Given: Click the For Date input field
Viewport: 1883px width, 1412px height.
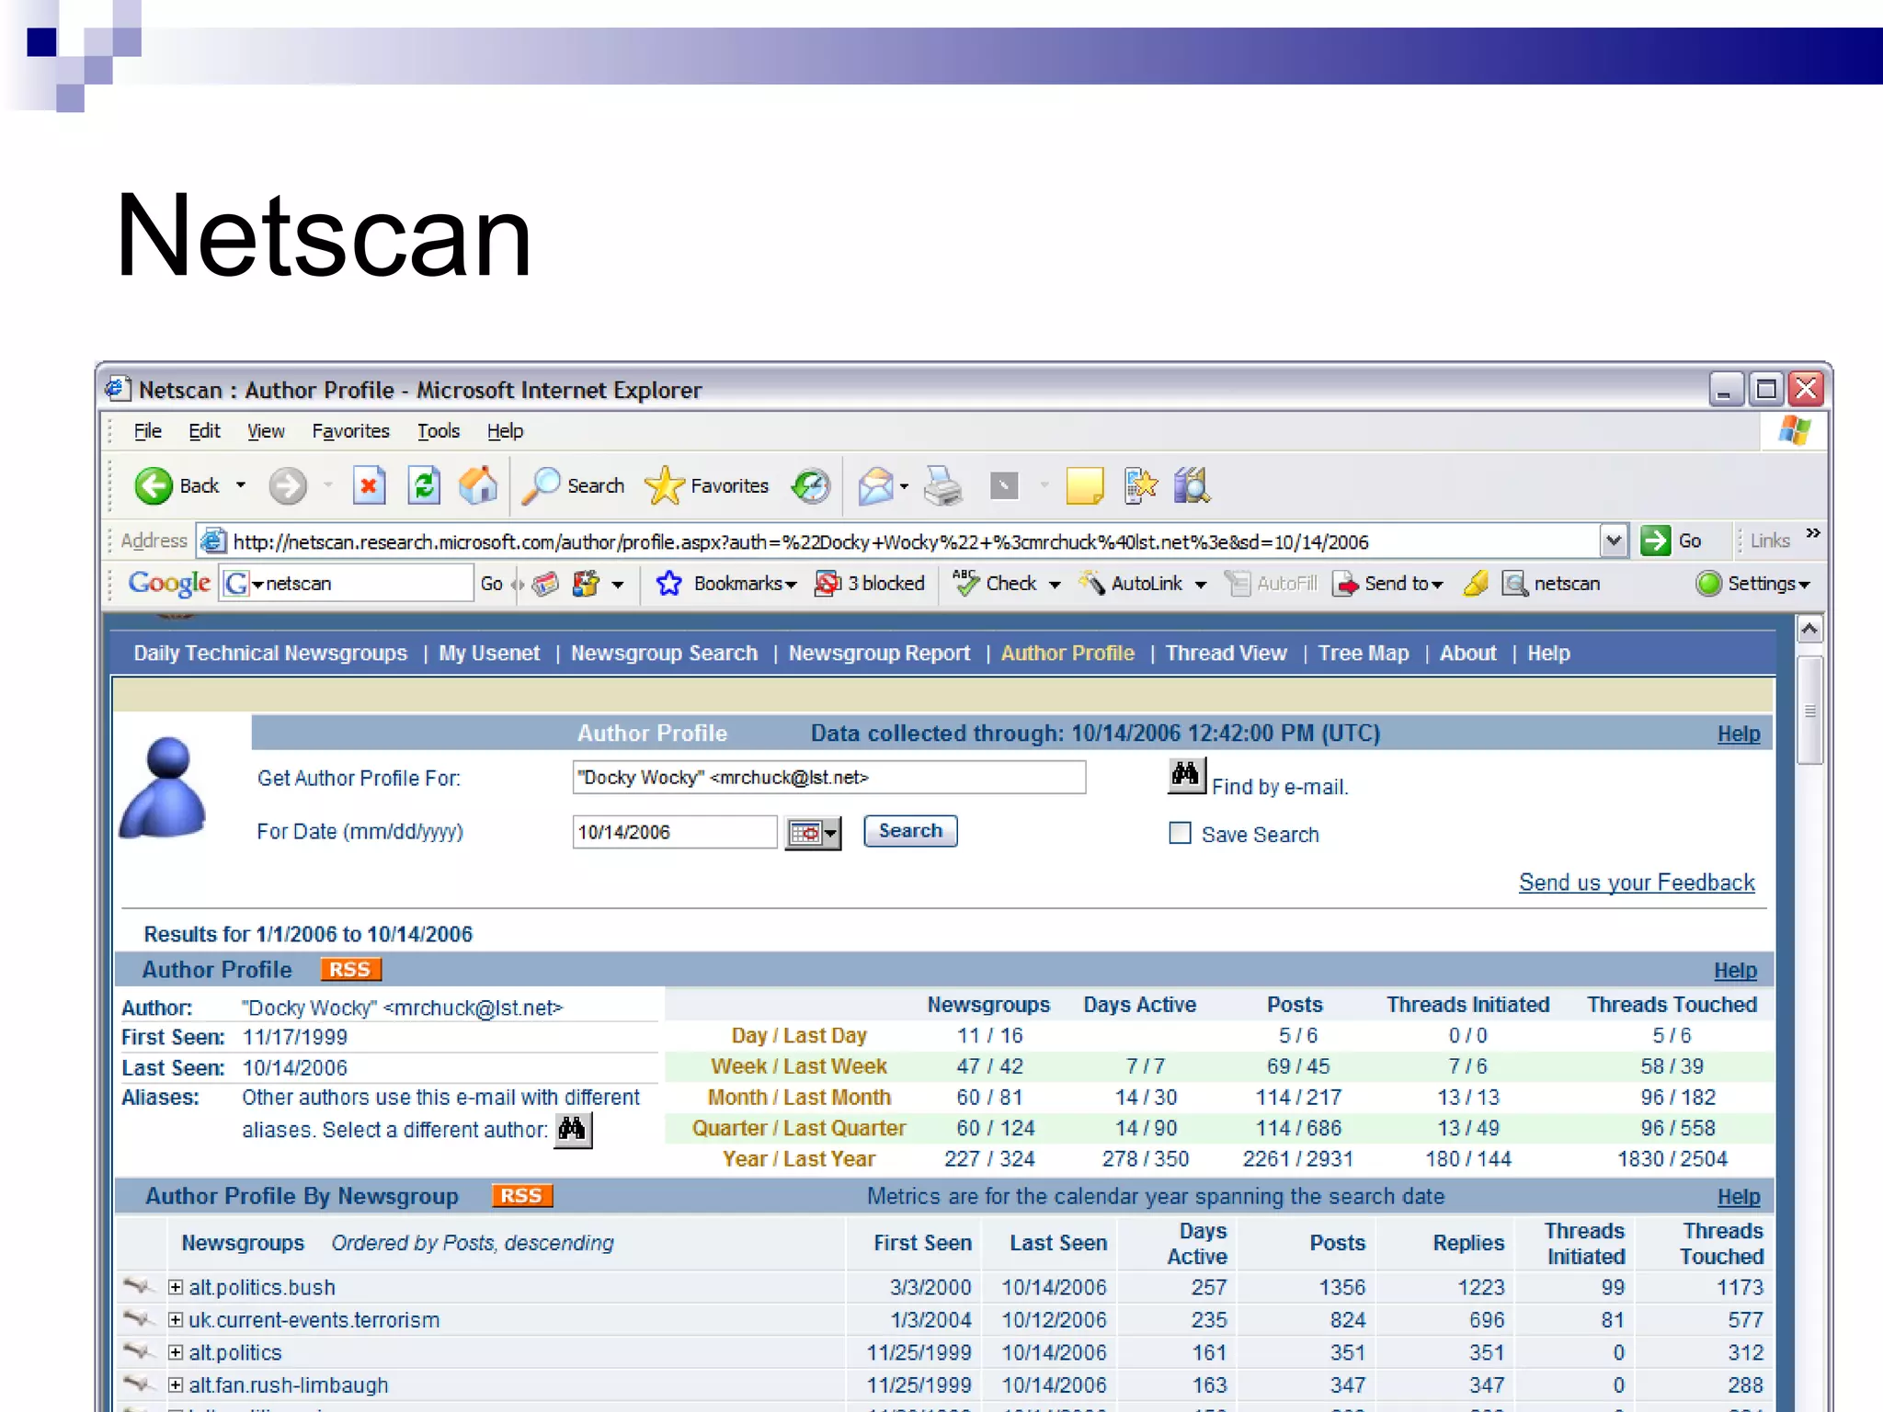Looking at the screenshot, I should (674, 832).
